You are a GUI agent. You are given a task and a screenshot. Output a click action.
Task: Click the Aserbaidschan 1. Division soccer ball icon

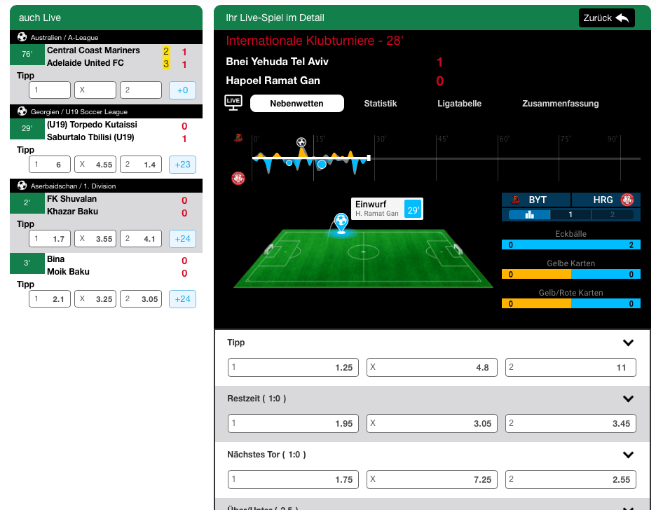[22, 186]
